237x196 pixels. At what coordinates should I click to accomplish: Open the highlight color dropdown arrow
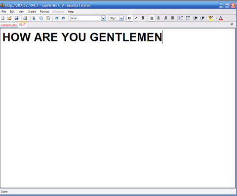pos(216,18)
